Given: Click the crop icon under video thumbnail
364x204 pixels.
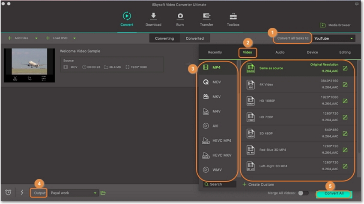Looking at the screenshot, I should pos(30,79).
